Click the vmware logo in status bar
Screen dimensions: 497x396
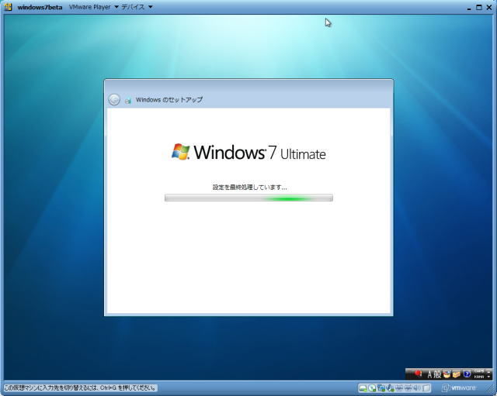click(x=459, y=388)
